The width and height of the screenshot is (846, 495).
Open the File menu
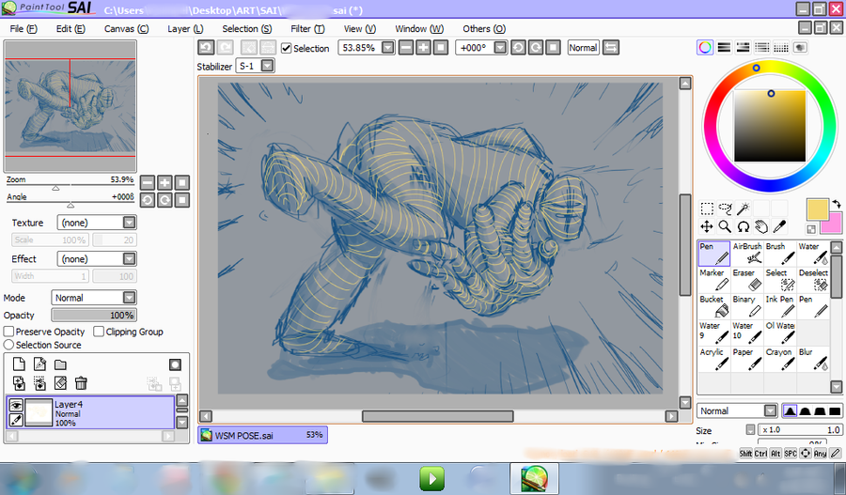[x=23, y=28]
